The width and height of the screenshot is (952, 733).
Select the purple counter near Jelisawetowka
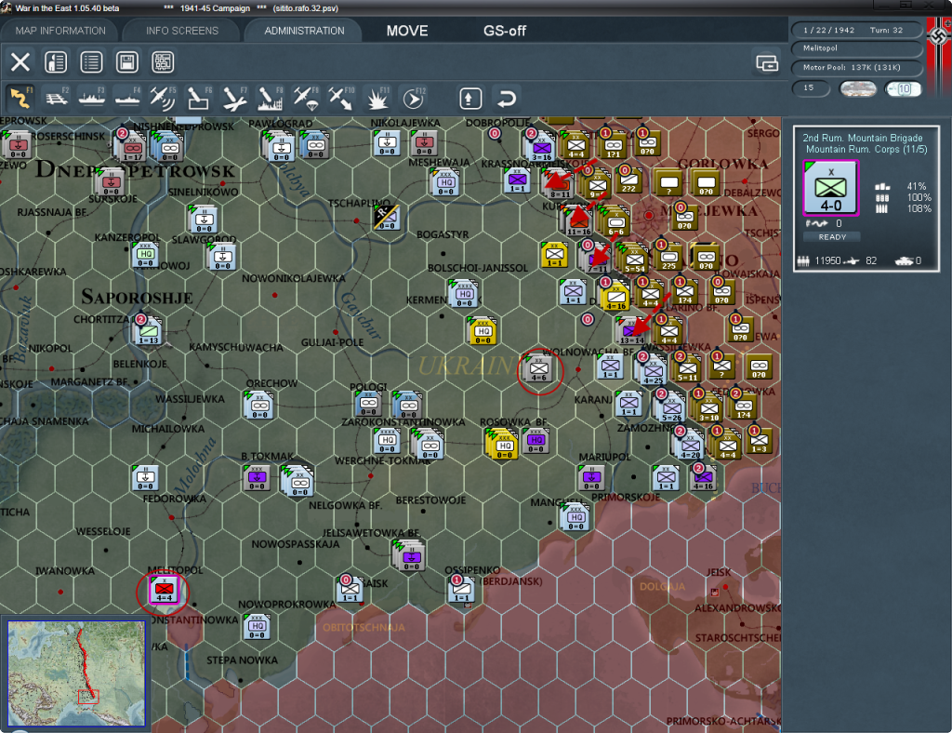(411, 556)
